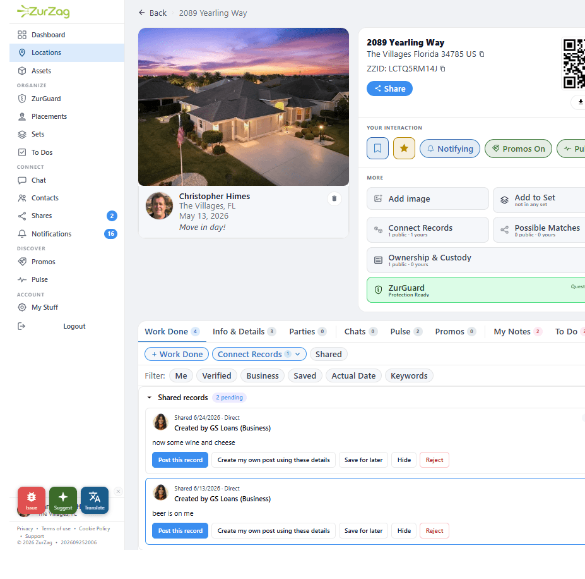Post the 'now some wine and cheese' record
585x579 pixels.
pyautogui.click(x=180, y=460)
